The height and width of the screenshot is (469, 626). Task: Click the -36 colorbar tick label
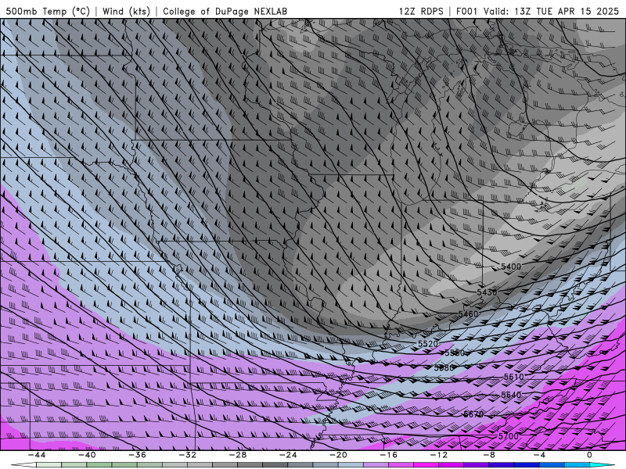tap(138, 455)
